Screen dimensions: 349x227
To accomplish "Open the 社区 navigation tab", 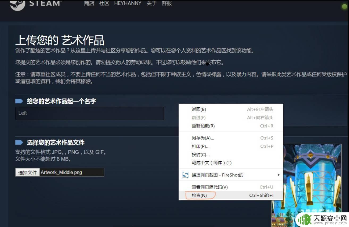I will [104, 3].
